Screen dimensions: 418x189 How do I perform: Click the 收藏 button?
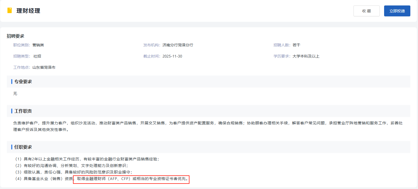(x=366, y=11)
